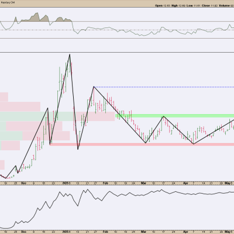Click the bottom indicator line's peak near Jan 21
234x234 pixels.
point(87,189)
